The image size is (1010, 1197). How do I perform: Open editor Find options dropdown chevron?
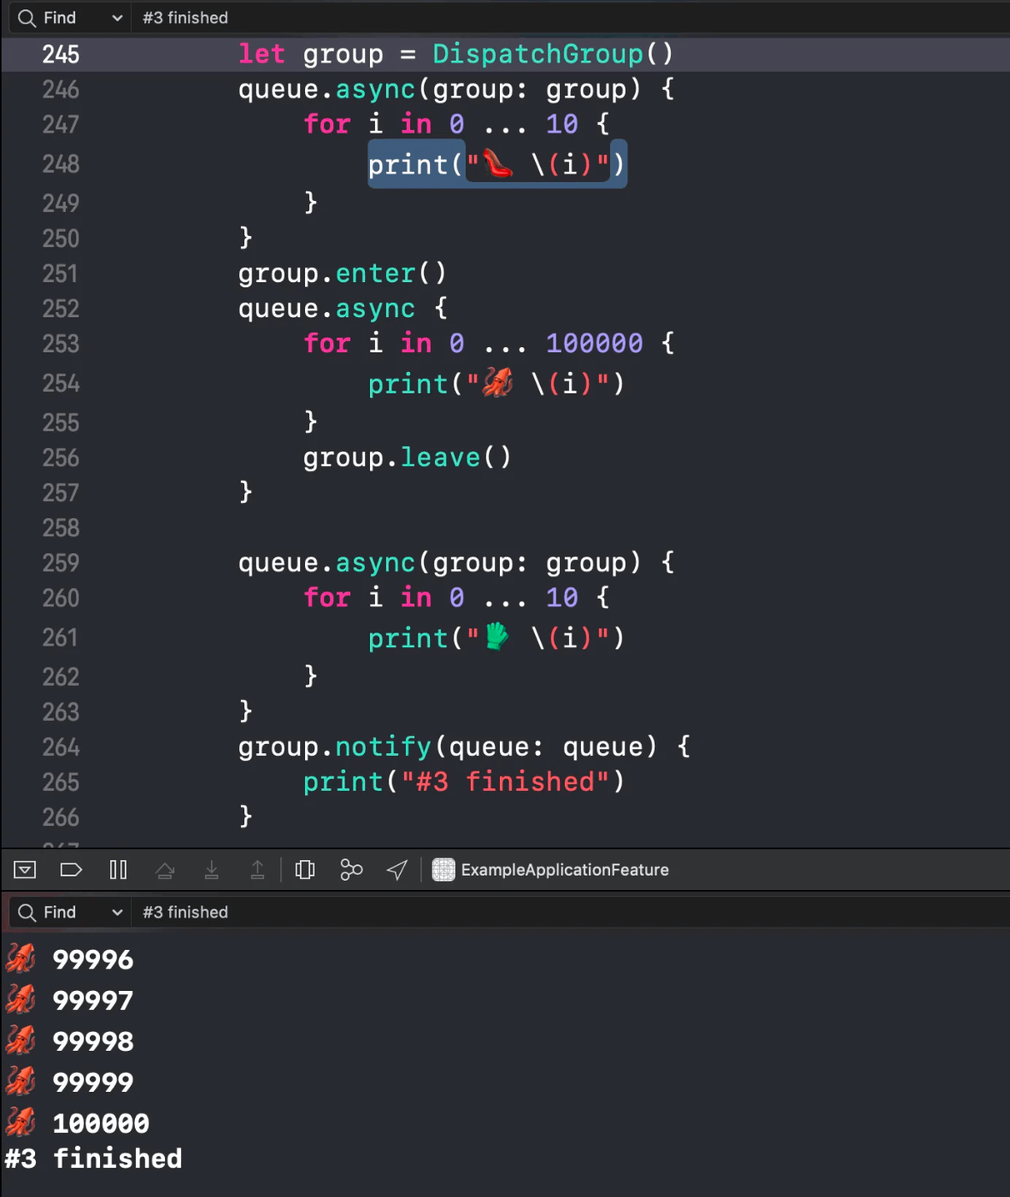point(117,18)
